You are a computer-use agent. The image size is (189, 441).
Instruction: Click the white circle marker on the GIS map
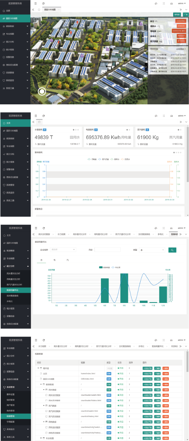pyautogui.click(x=42, y=91)
